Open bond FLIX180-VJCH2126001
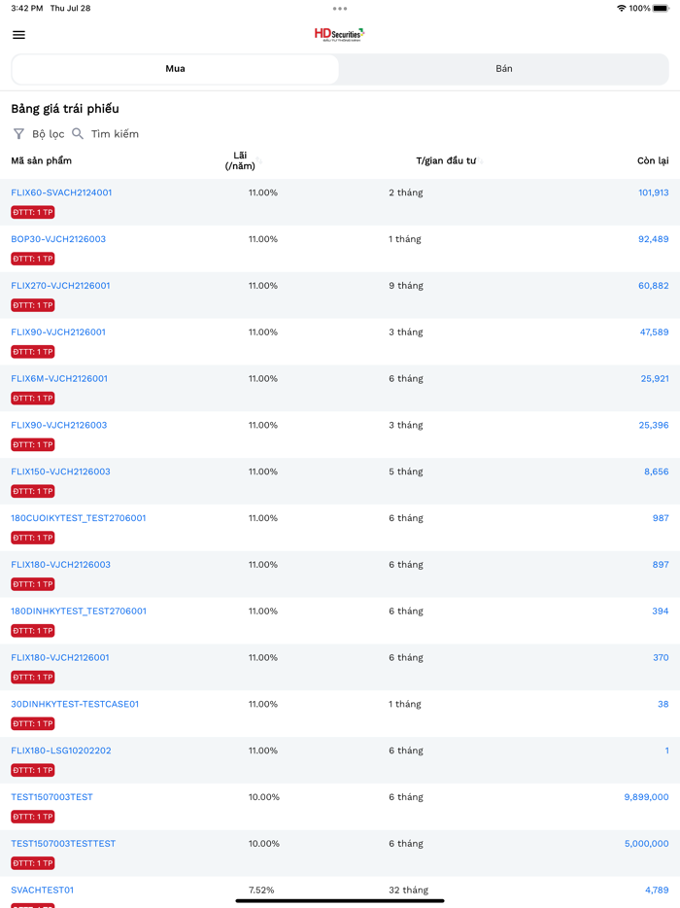 click(60, 658)
